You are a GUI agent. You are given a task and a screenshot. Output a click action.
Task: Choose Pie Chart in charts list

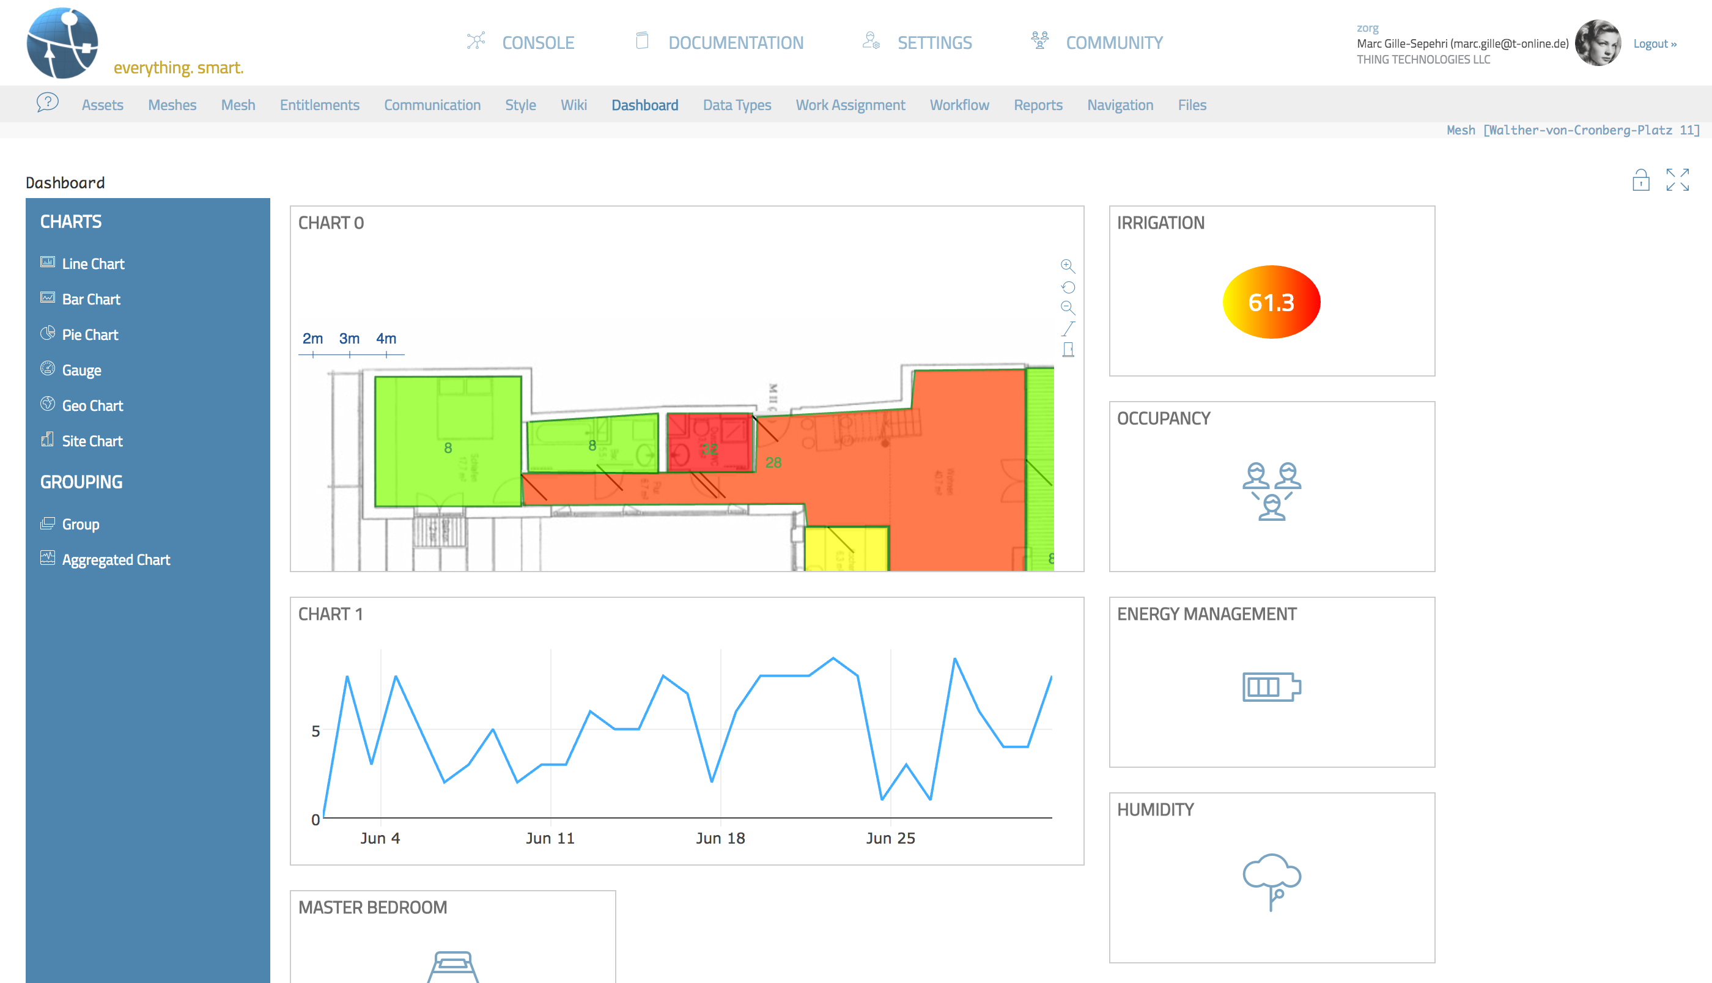click(x=90, y=335)
